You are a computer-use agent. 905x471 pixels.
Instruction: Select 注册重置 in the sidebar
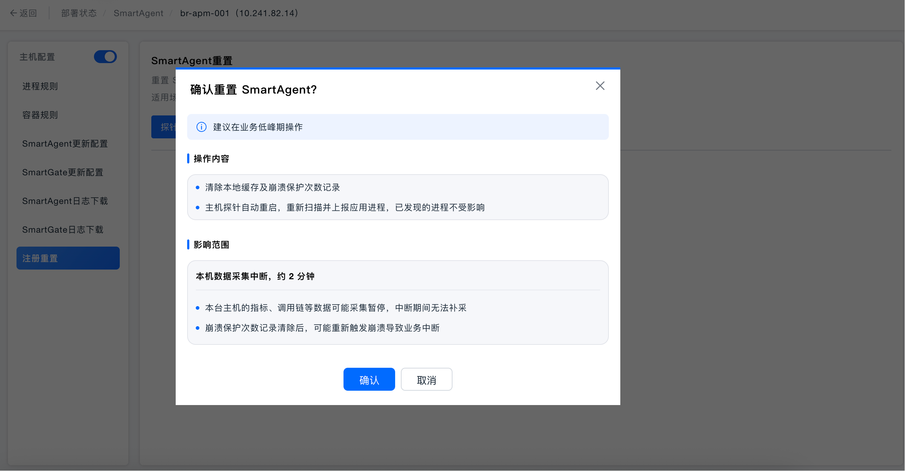point(68,258)
